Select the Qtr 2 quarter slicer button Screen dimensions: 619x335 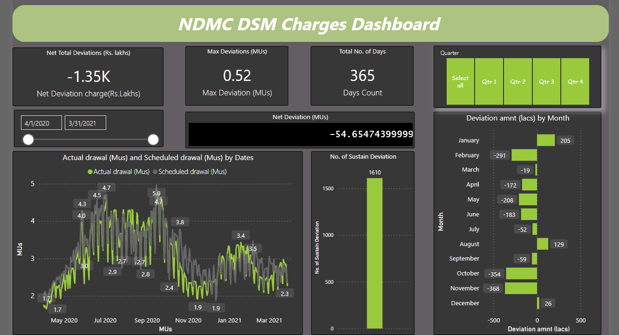517,81
